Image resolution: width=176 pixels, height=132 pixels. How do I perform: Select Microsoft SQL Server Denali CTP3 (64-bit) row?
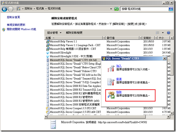pyautogui.click(x=74, y=60)
